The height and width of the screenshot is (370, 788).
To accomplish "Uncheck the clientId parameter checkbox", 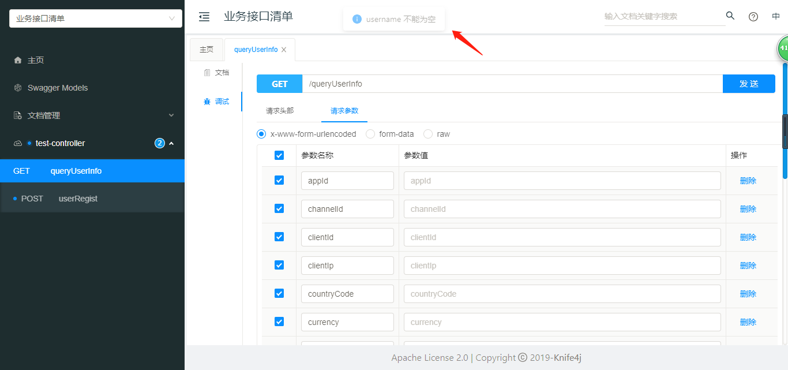I will [x=279, y=237].
